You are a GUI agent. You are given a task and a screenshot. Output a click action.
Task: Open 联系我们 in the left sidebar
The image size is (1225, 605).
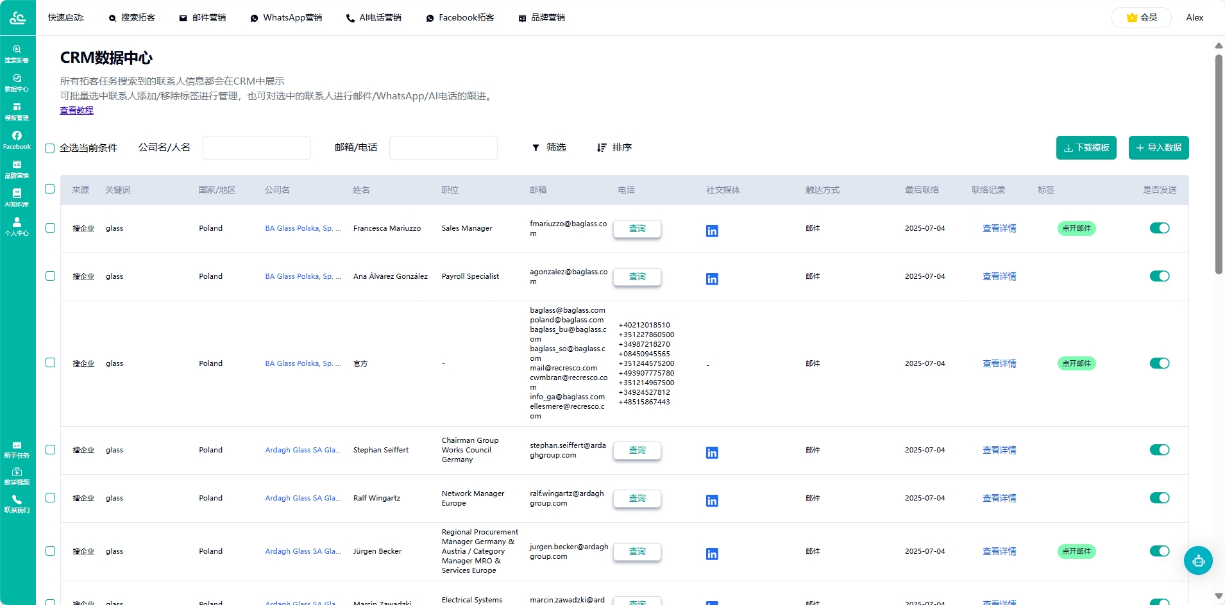17,504
